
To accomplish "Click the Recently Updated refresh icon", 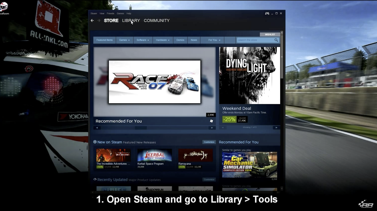I will point(95,179).
